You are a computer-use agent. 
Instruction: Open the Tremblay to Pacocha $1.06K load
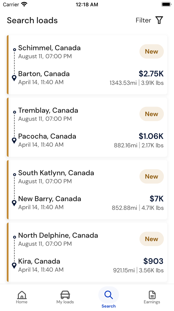pyautogui.click(x=87, y=127)
